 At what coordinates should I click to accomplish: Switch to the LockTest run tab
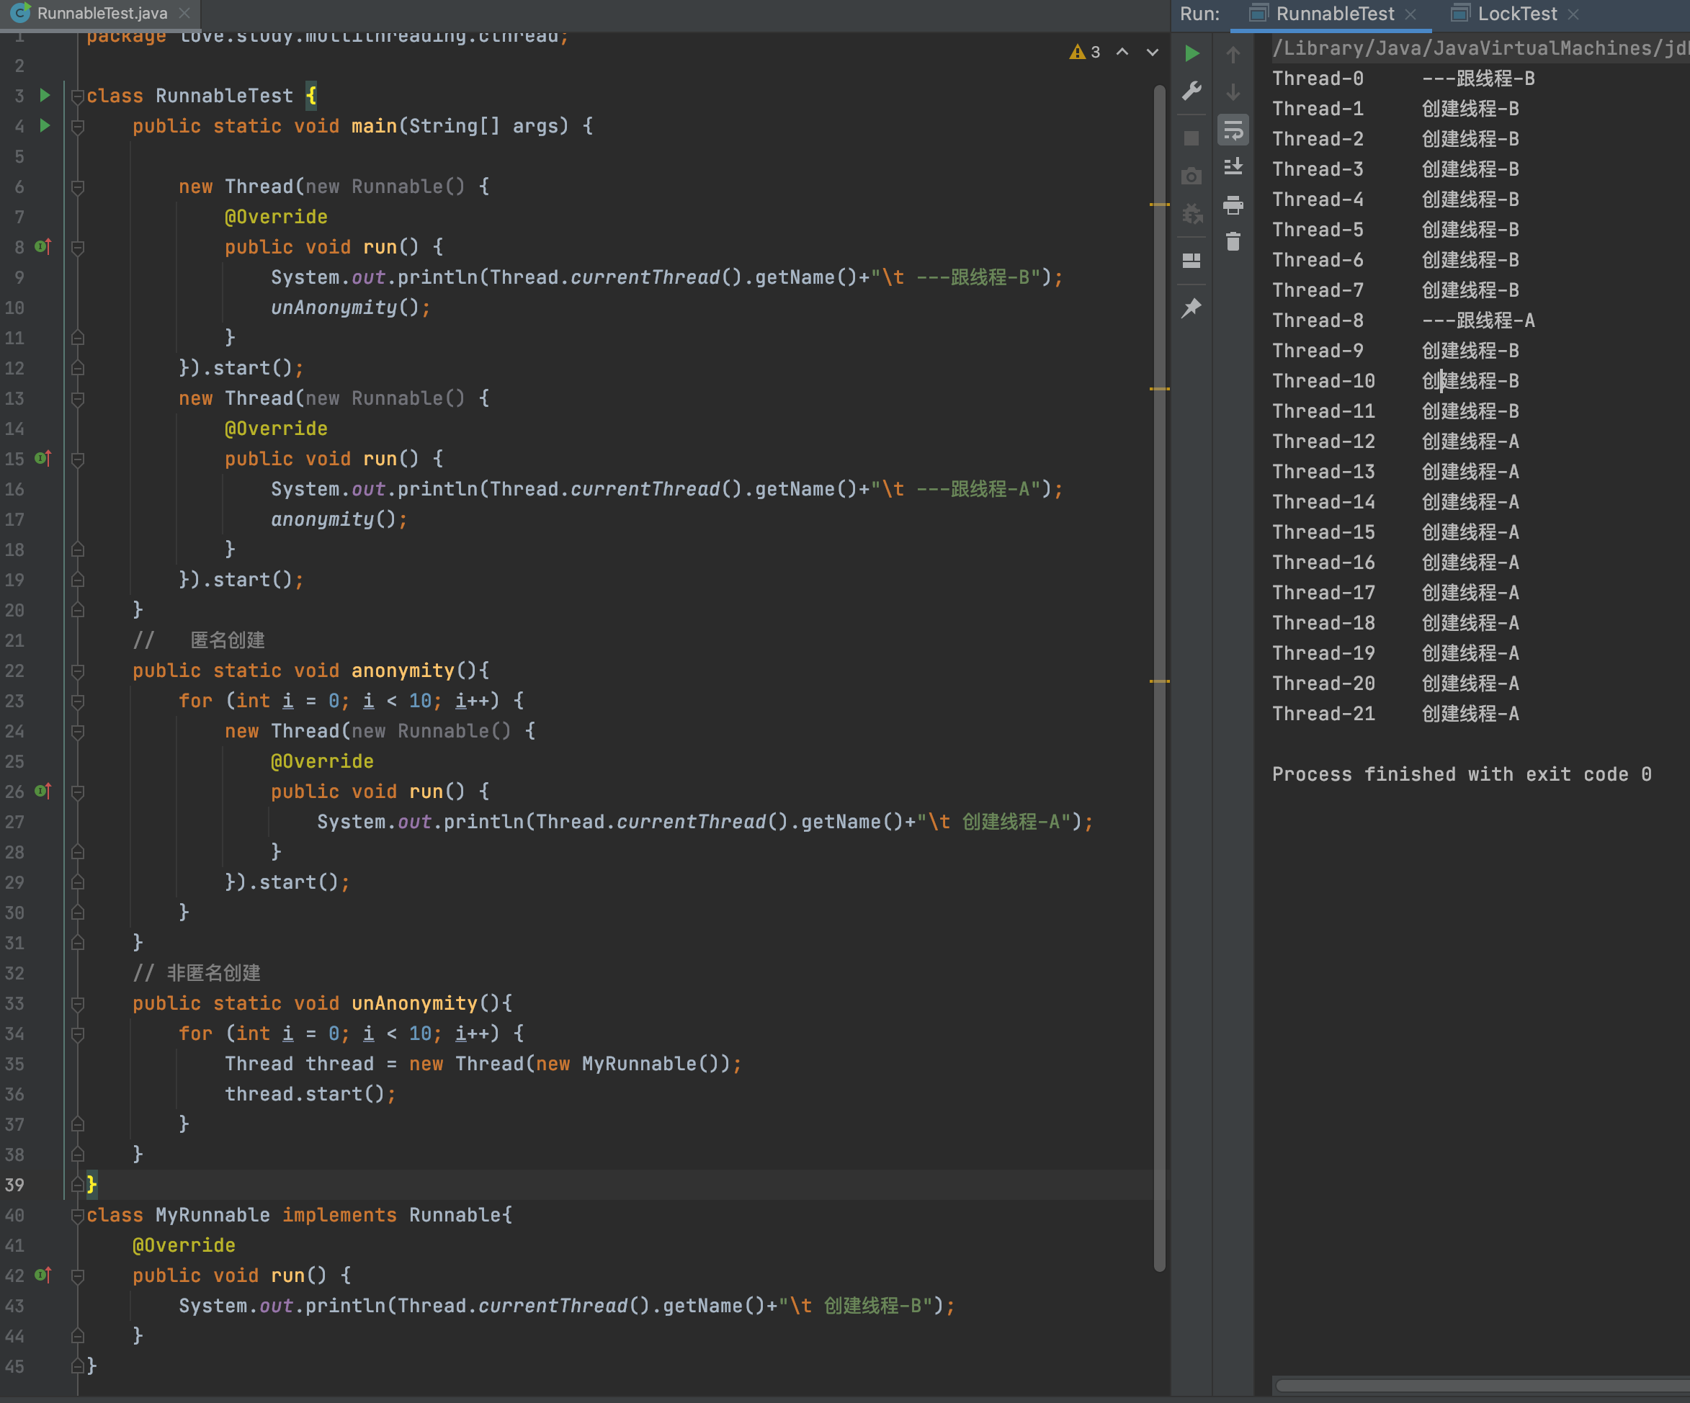click(x=1516, y=14)
